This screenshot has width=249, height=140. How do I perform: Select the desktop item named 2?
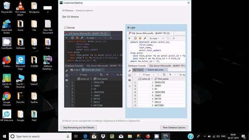pyautogui.click(x=47, y=9)
